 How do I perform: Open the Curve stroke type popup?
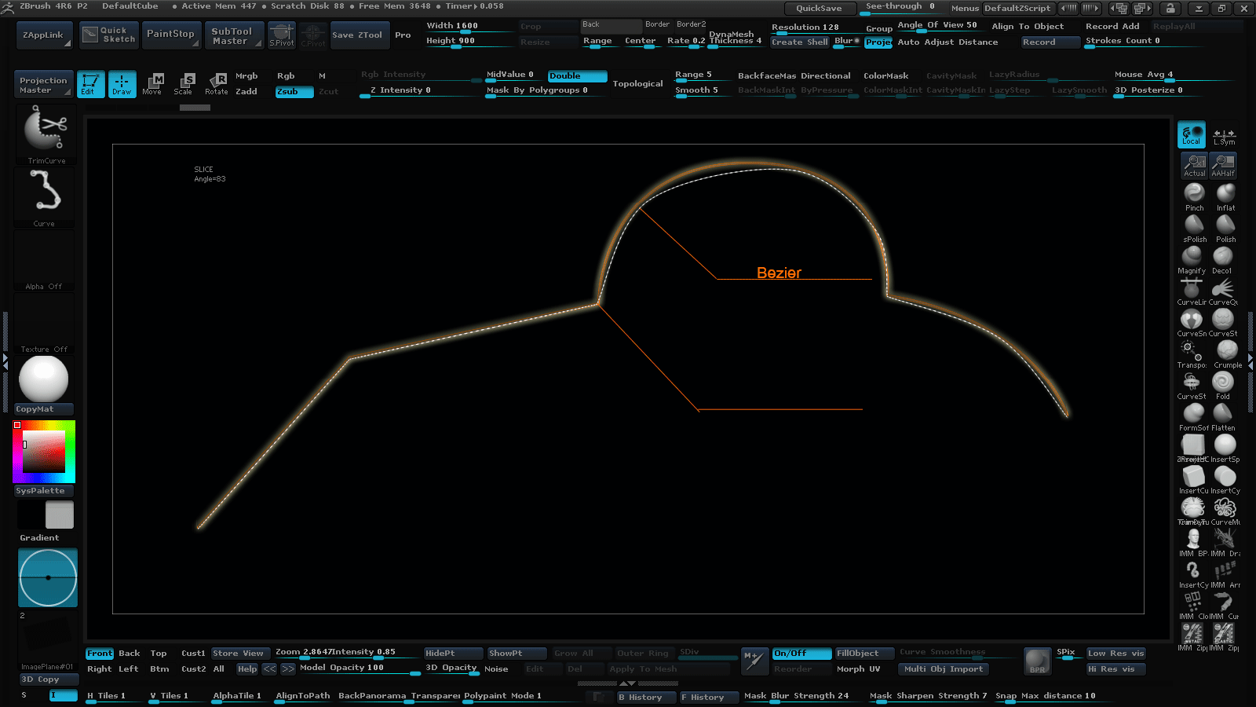[45, 194]
